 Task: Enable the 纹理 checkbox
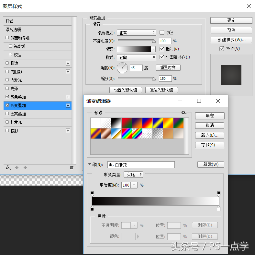(10, 55)
